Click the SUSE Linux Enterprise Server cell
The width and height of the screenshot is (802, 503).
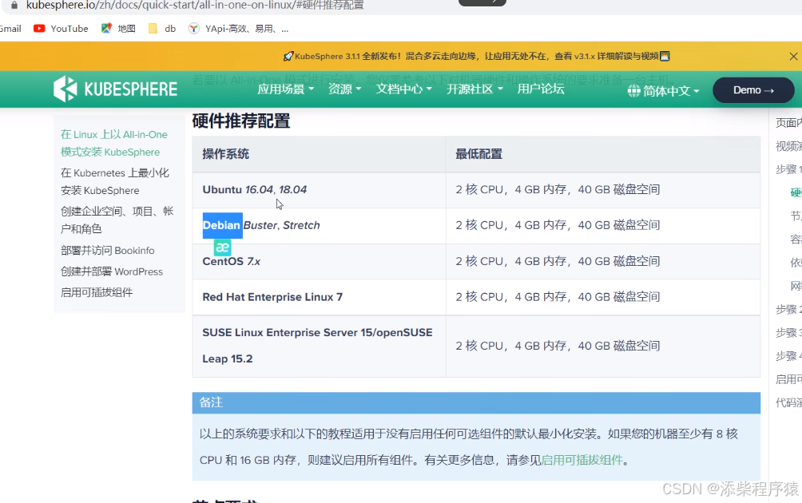click(318, 346)
